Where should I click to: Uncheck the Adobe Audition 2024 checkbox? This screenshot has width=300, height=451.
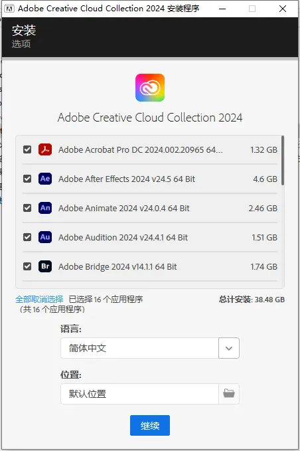coord(27,237)
